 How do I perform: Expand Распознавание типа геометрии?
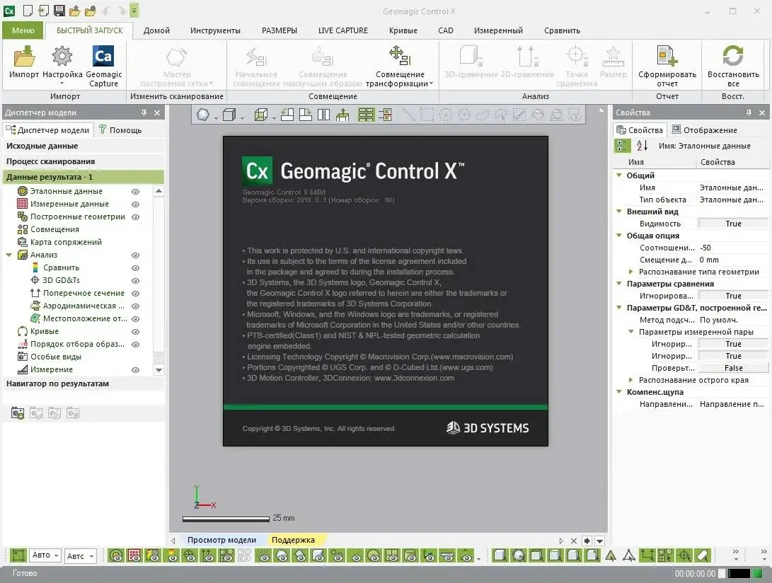[630, 272]
